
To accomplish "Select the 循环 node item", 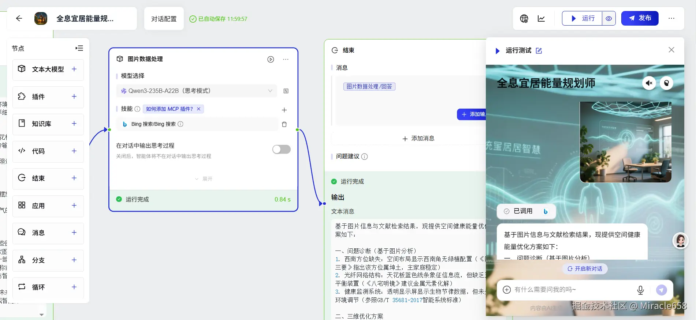I will (x=48, y=287).
